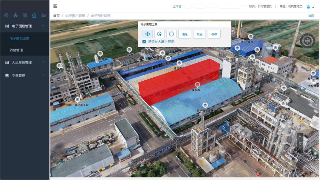Viewport: 320px width, 180px height.
Task: Select the circle fence drawing tool
Action: [x=171, y=34]
